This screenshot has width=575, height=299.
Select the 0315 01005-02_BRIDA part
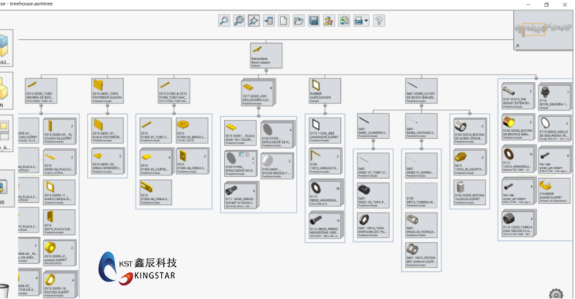[x=192, y=131]
